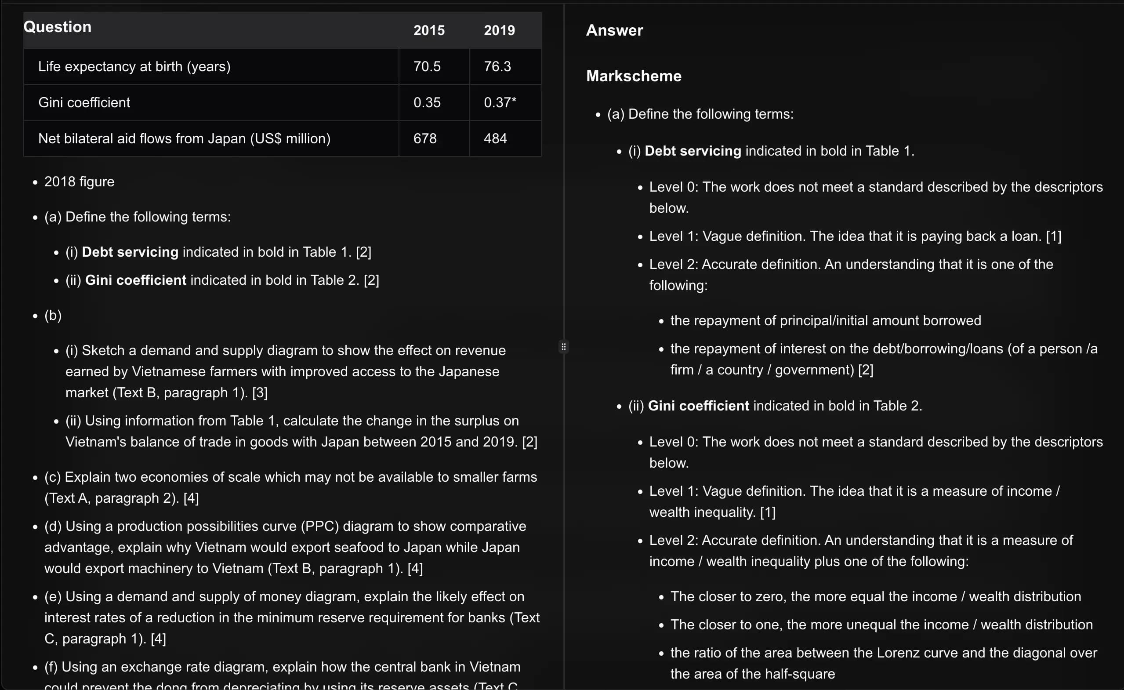This screenshot has width=1124, height=690.
Task: Click the 2018 figure footnote
Action: point(79,182)
